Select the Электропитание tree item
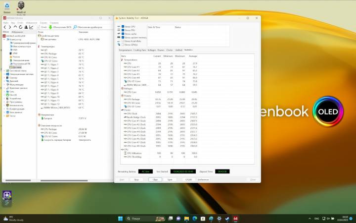Image resolution: width=356 pixels, height=223 pixels. point(19,60)
